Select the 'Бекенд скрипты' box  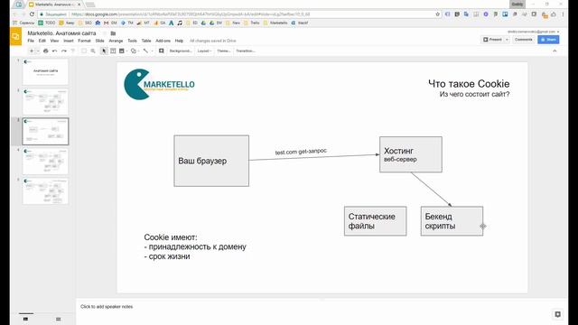[452, 221]
